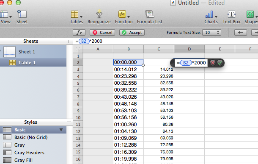258x164 pixels.
Task: Apply the Gray Headers table style
Action: pyautogui.click(x=33, y=153)
